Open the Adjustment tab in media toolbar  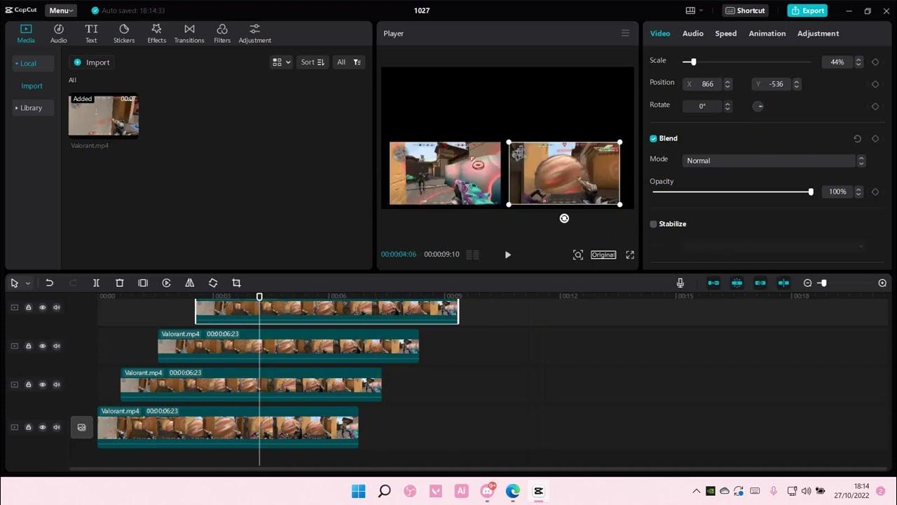click(x=254, y=33)
